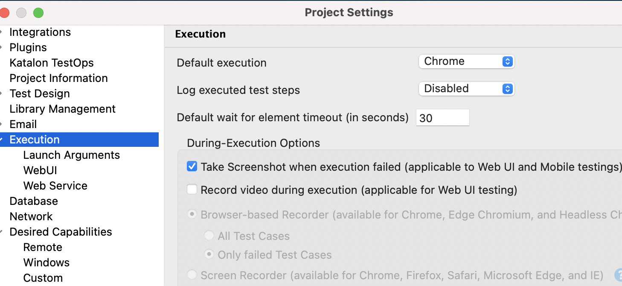The height and width of the screenshot is (286, 622).
Task: Go to Web Service settings
Action: pyautogui.click(x=55, y=186)
